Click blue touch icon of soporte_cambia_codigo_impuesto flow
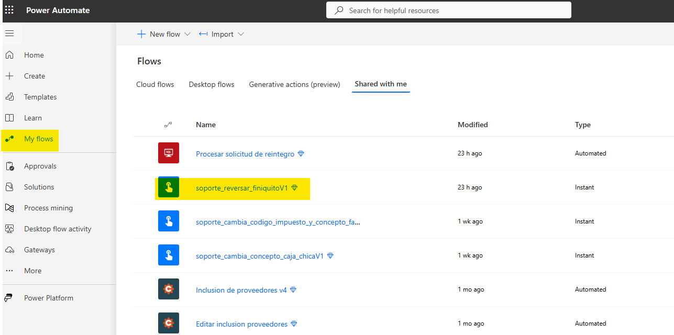 (x=169, y=221)
